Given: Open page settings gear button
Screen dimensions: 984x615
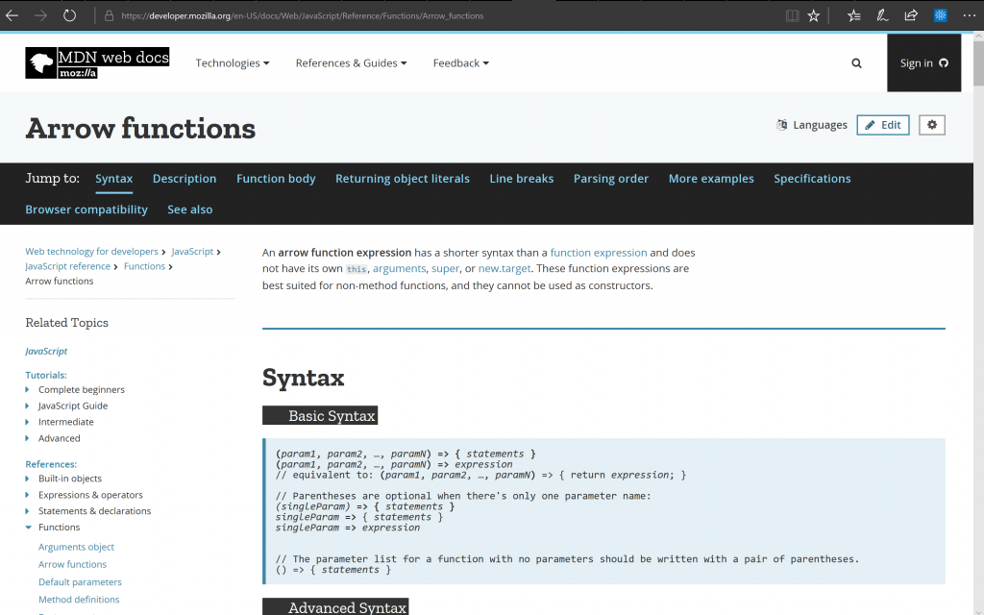Looking at the screenshot, I should pos(932,125).
